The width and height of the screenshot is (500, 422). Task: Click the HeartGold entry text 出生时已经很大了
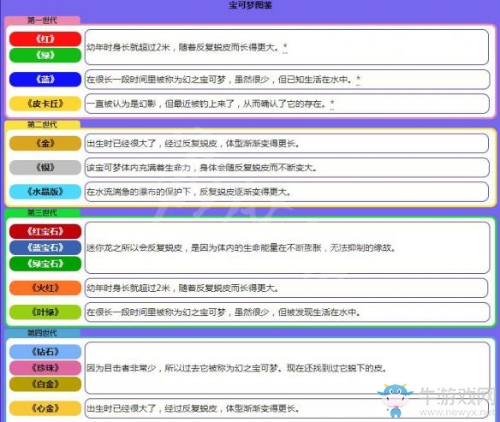point(122,408)
